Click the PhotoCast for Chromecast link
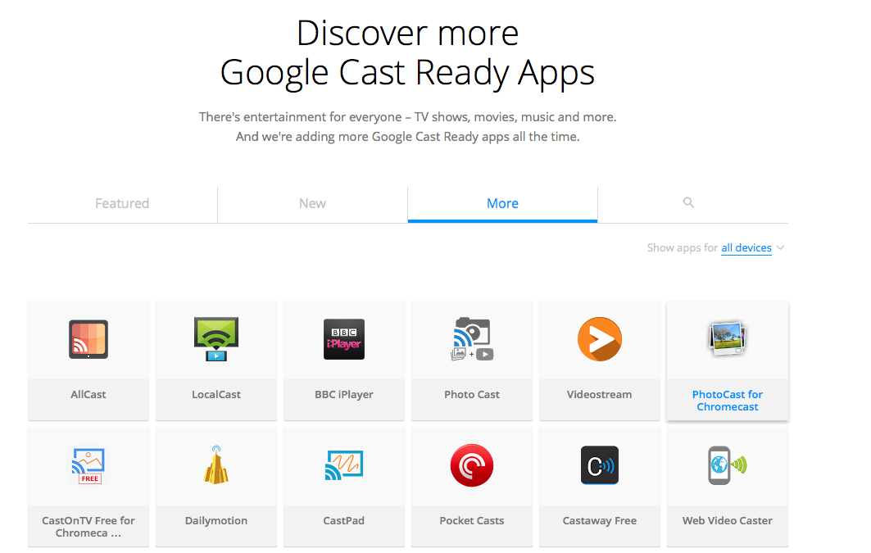 tap(727, 401)
